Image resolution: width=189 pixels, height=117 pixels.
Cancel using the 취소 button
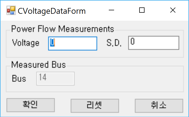(159, 106)
